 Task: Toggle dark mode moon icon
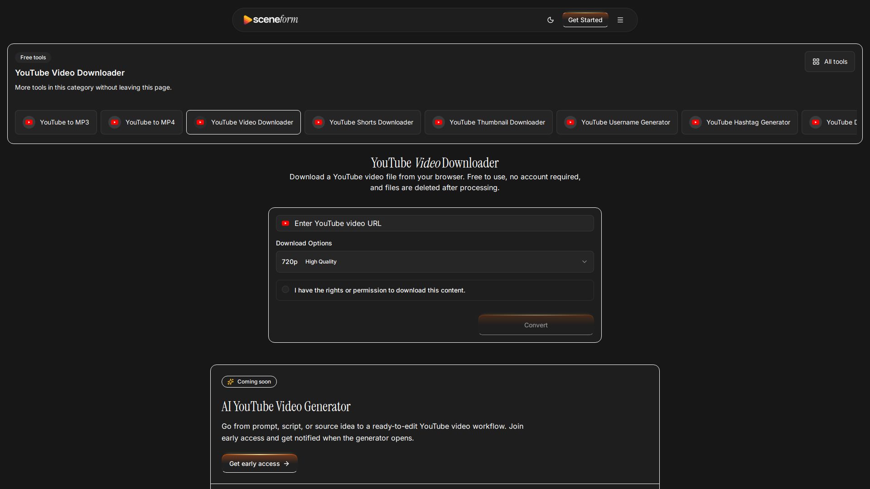pyautogui.click(x=551, y=20)
